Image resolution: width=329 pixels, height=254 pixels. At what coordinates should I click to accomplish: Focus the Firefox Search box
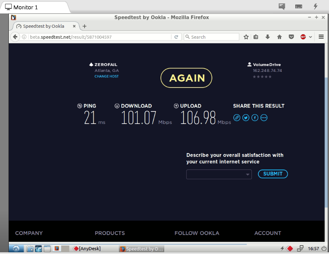point(211,37)
